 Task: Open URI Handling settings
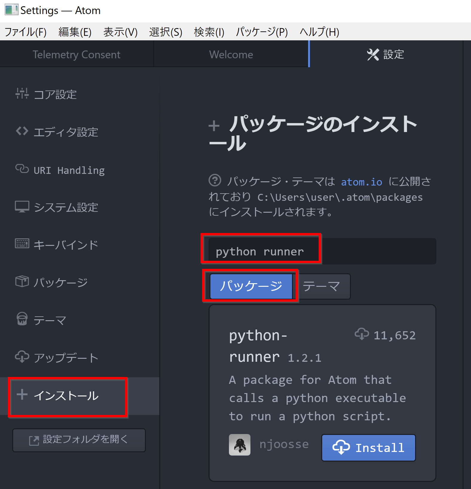(x=79, y=170)
